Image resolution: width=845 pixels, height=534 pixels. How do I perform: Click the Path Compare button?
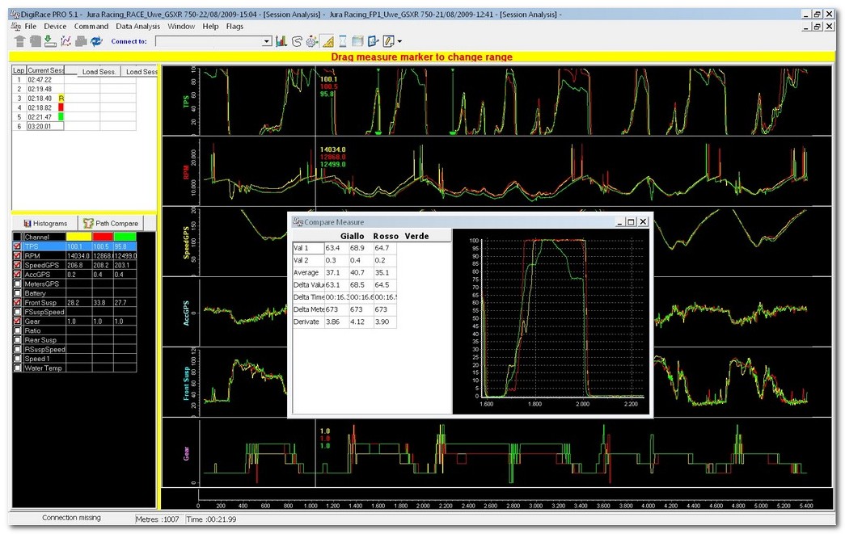[x=112, y=223]
